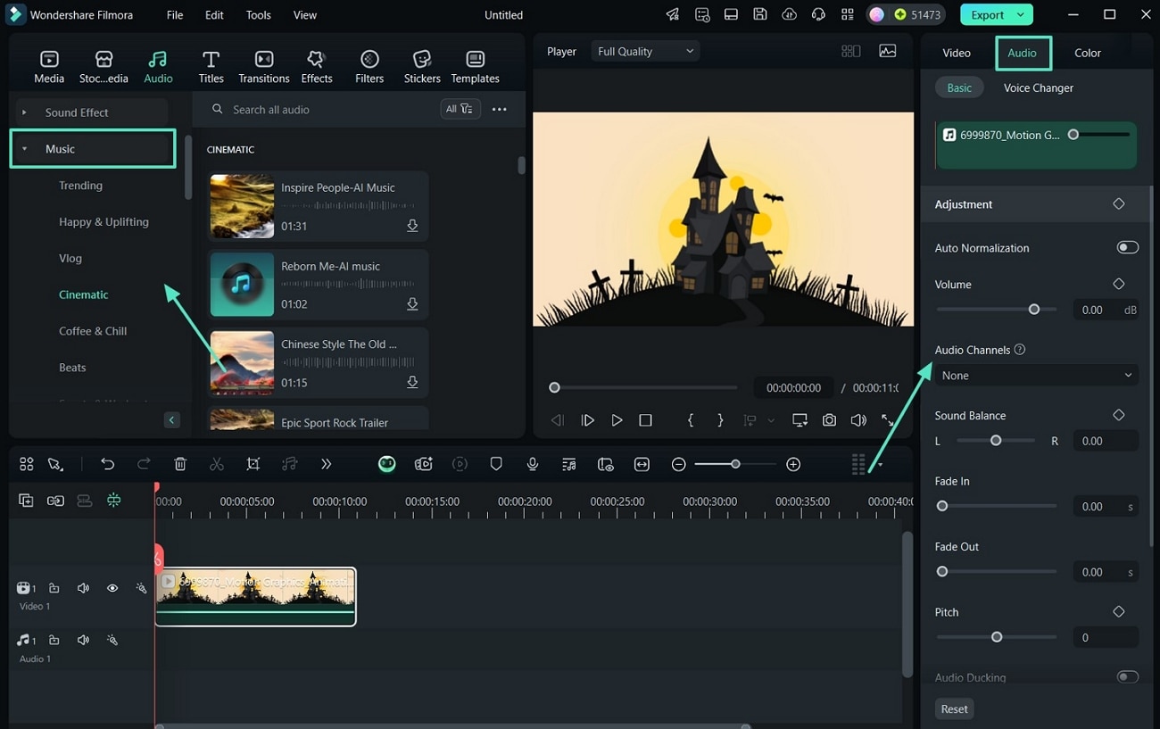Open the Transitions library
The width and height of the screenshot is (1160, 729).
pyautogui.click(x=263, y=67)
